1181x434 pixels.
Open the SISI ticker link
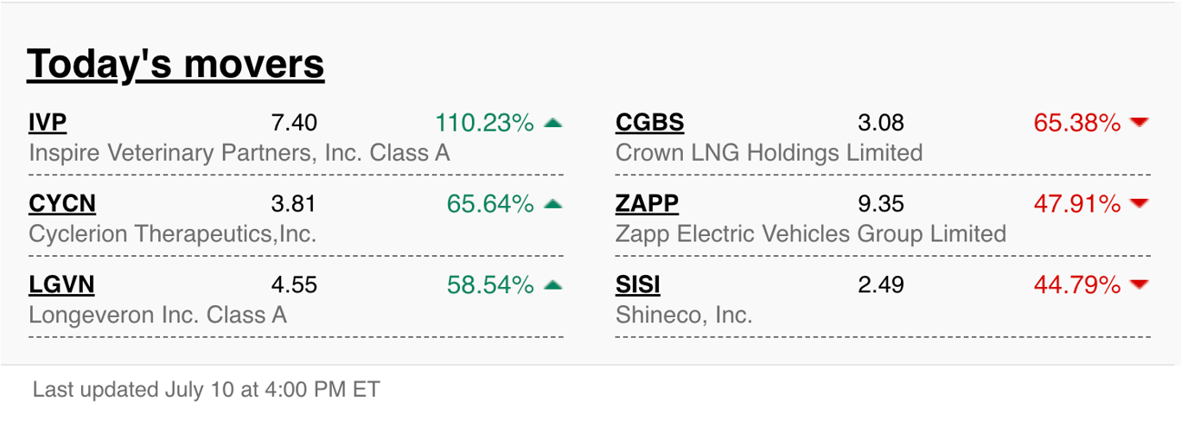pos(638,284)
